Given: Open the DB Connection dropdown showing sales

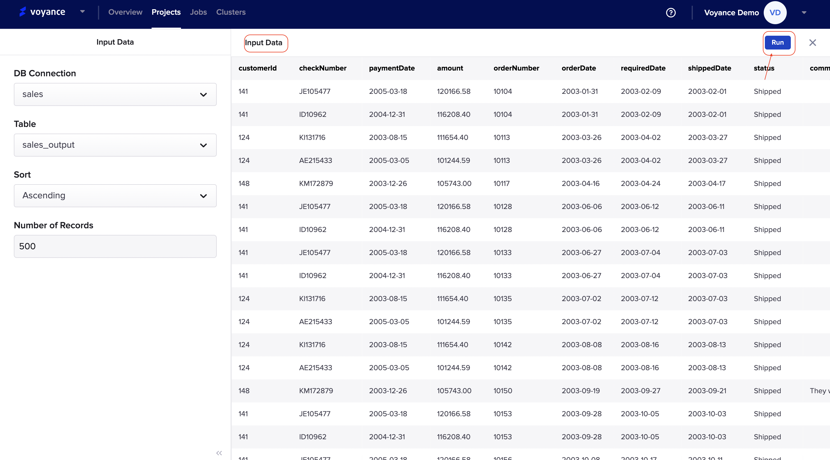Looking at the screenshot, I should click(x=115, y=94).
